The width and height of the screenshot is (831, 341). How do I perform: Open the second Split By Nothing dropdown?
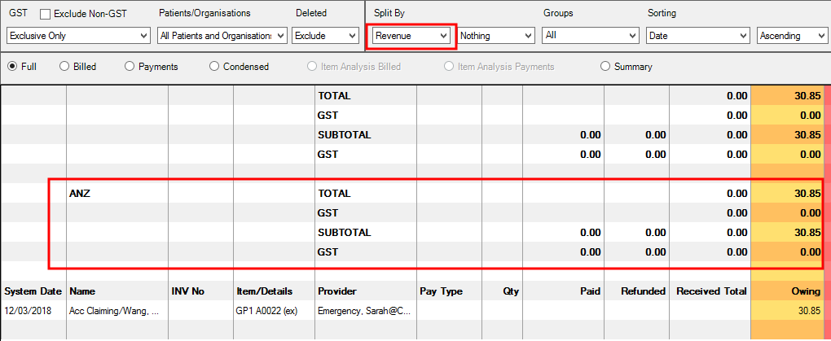496,36
